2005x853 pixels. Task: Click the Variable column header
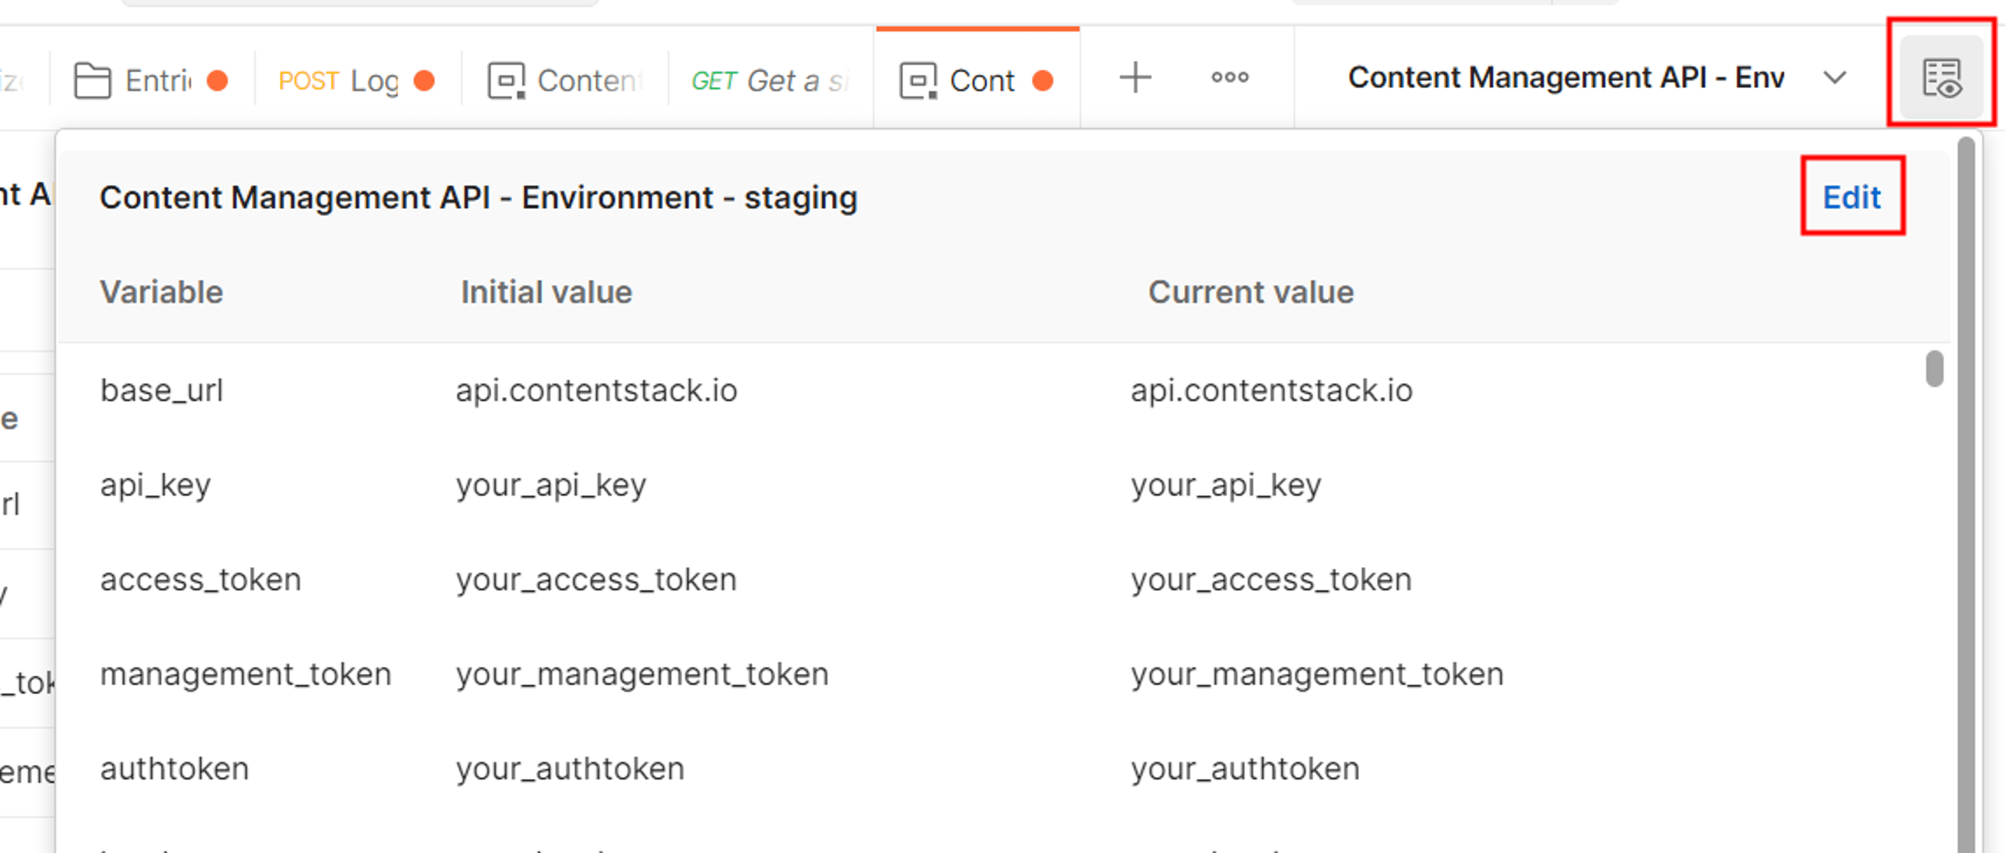coord(161,293)
